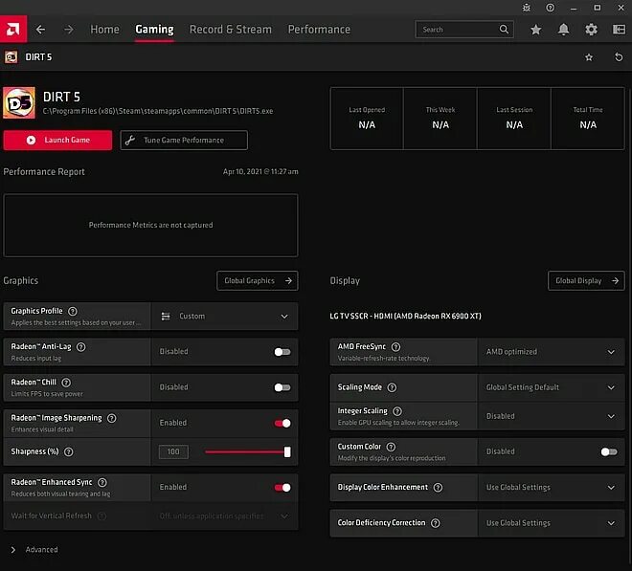Show help for Radeon Enhanced Sync

[102, 482]
